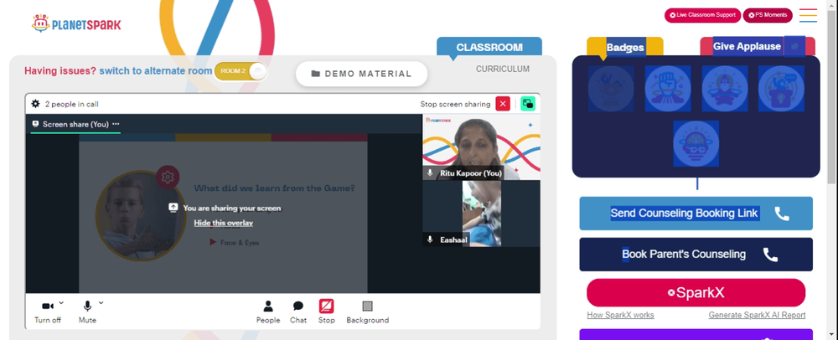Viewport: 838px width, 340px height.
Task: Expand microphone options chevron
Action: point(101,302)
